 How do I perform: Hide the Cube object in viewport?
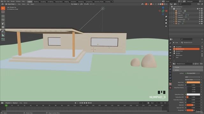[x=200, y=13]
